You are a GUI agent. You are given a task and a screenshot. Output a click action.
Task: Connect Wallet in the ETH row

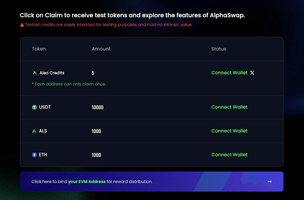(229, 155)
